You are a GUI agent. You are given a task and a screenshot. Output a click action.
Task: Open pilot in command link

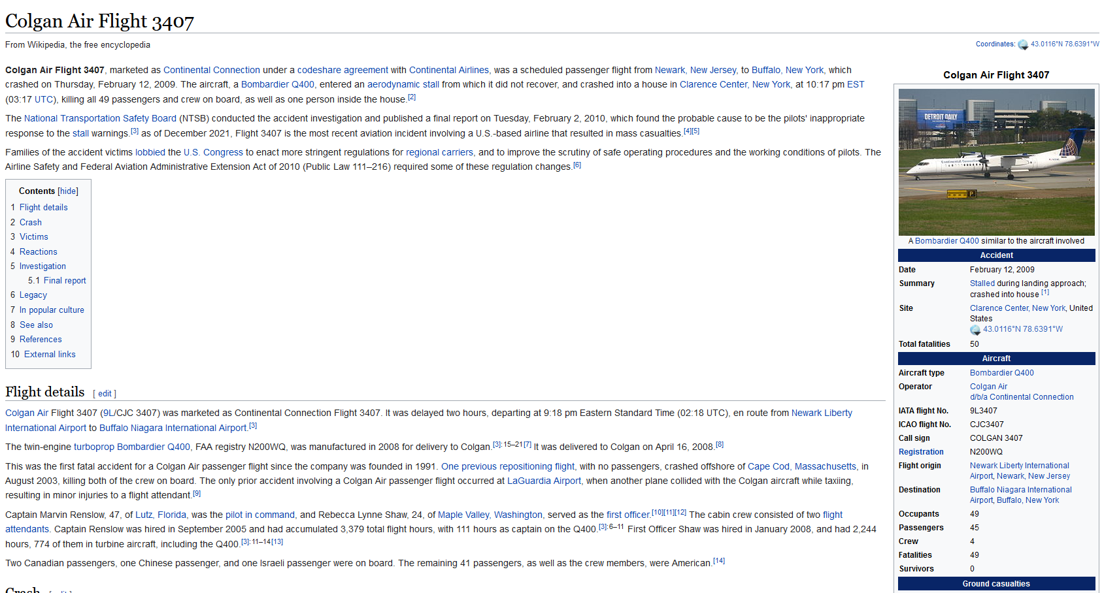click(260, 515)
